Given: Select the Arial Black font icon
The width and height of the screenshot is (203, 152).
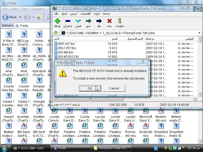Looking at the screenshot, I should pos(24,65).
